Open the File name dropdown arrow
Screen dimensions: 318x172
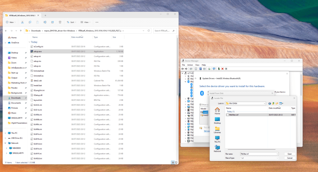[x=277, y=154]
